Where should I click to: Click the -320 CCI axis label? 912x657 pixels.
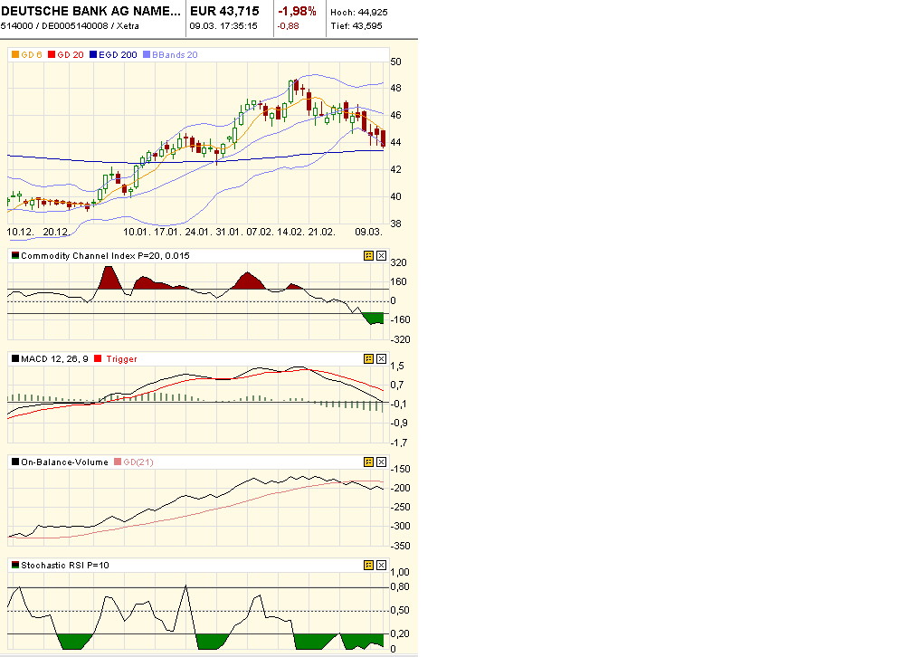400,339
